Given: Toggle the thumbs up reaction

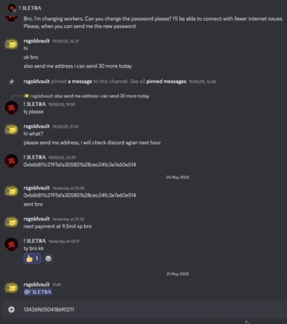Looking at the screenshot, I should (x=32, y=259).
